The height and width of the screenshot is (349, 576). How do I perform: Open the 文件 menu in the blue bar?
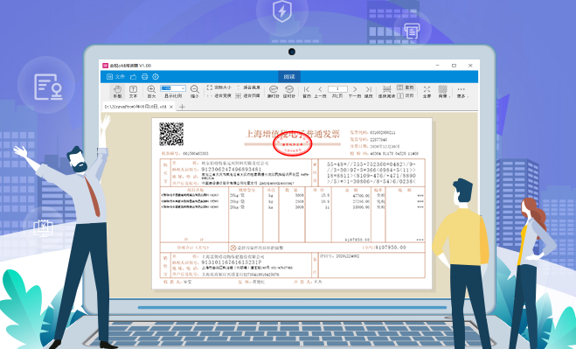115,77
